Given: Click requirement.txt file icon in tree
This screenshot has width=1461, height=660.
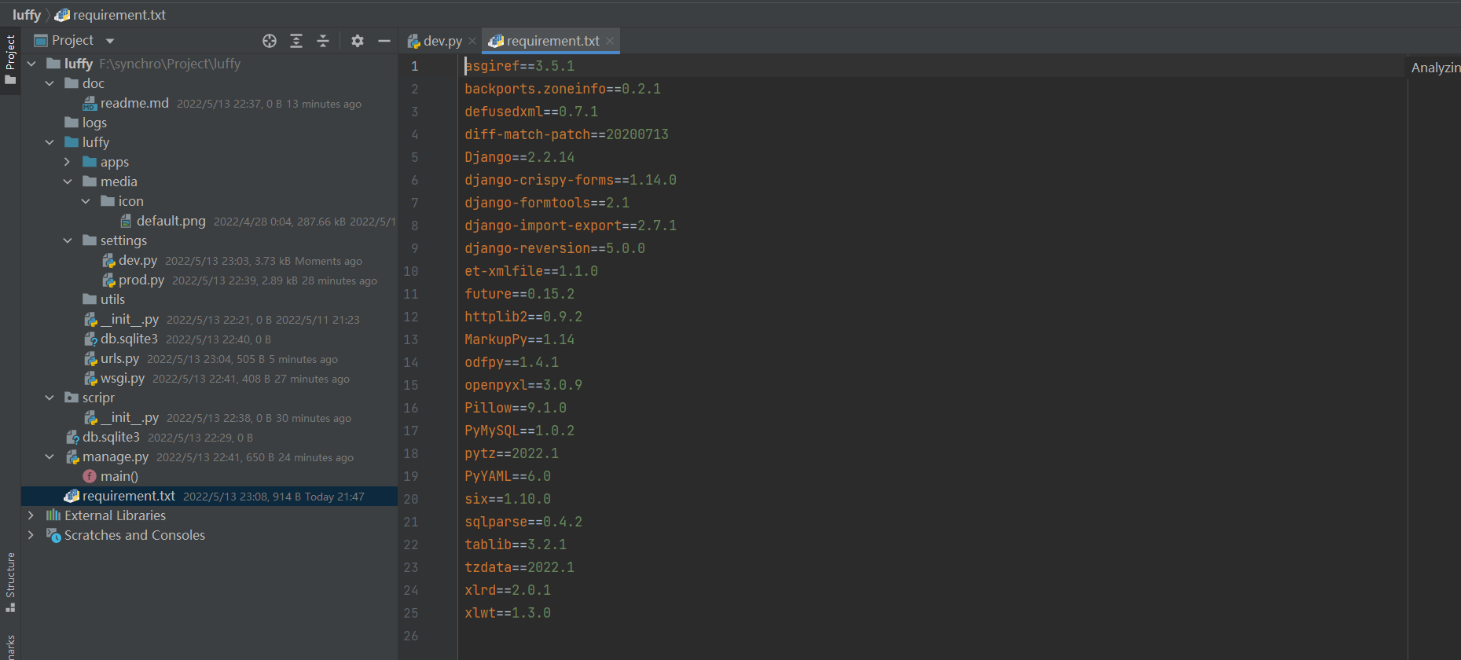Looking at the screenshot, I should 72,496.
